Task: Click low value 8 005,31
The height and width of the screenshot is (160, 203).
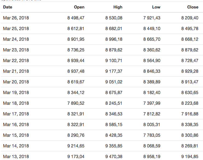Action: point(152,124)
